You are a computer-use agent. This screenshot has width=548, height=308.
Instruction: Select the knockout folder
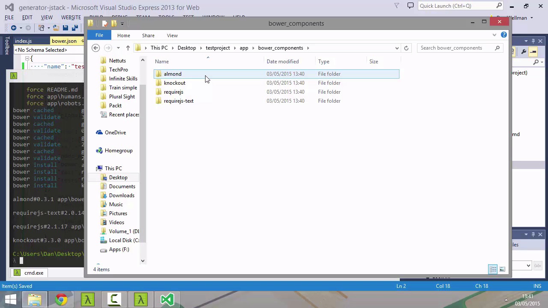click(175, 83)
